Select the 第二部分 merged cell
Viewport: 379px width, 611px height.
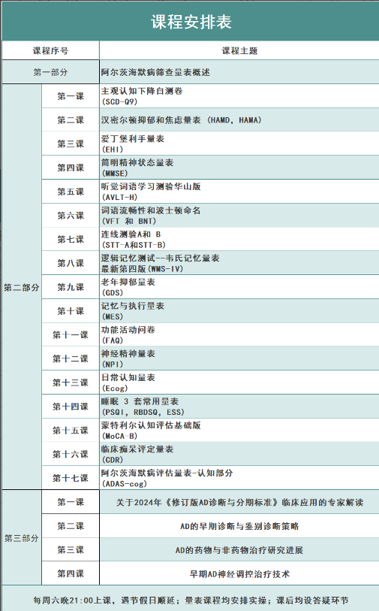click(x=22, y=287)
